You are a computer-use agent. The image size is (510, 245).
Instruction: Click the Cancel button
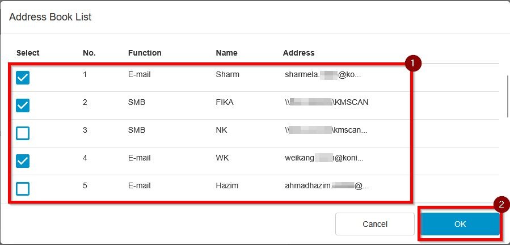pos(374,224)
